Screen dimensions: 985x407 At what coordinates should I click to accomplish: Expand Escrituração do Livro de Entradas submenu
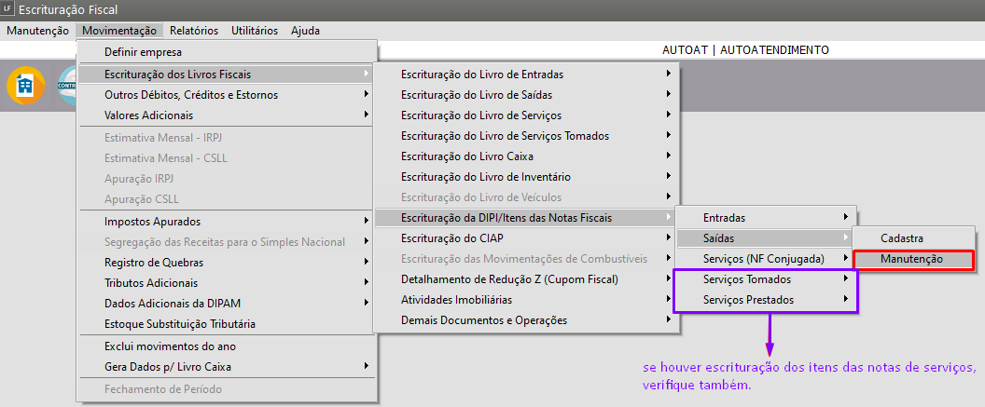click(x=481, y=74)
